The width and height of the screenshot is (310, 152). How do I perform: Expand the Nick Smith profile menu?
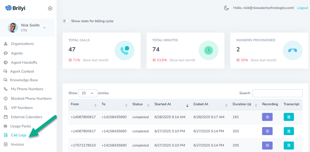click(x=44, y=28)
